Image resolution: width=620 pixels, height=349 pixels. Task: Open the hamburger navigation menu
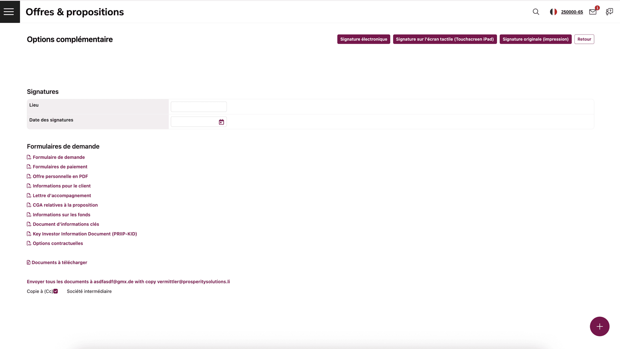9,12
